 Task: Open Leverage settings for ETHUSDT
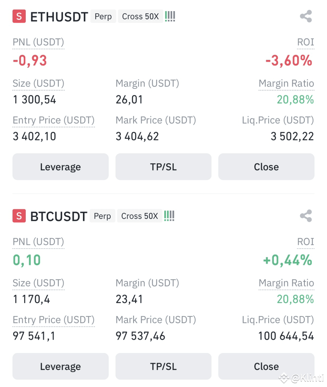60,167
